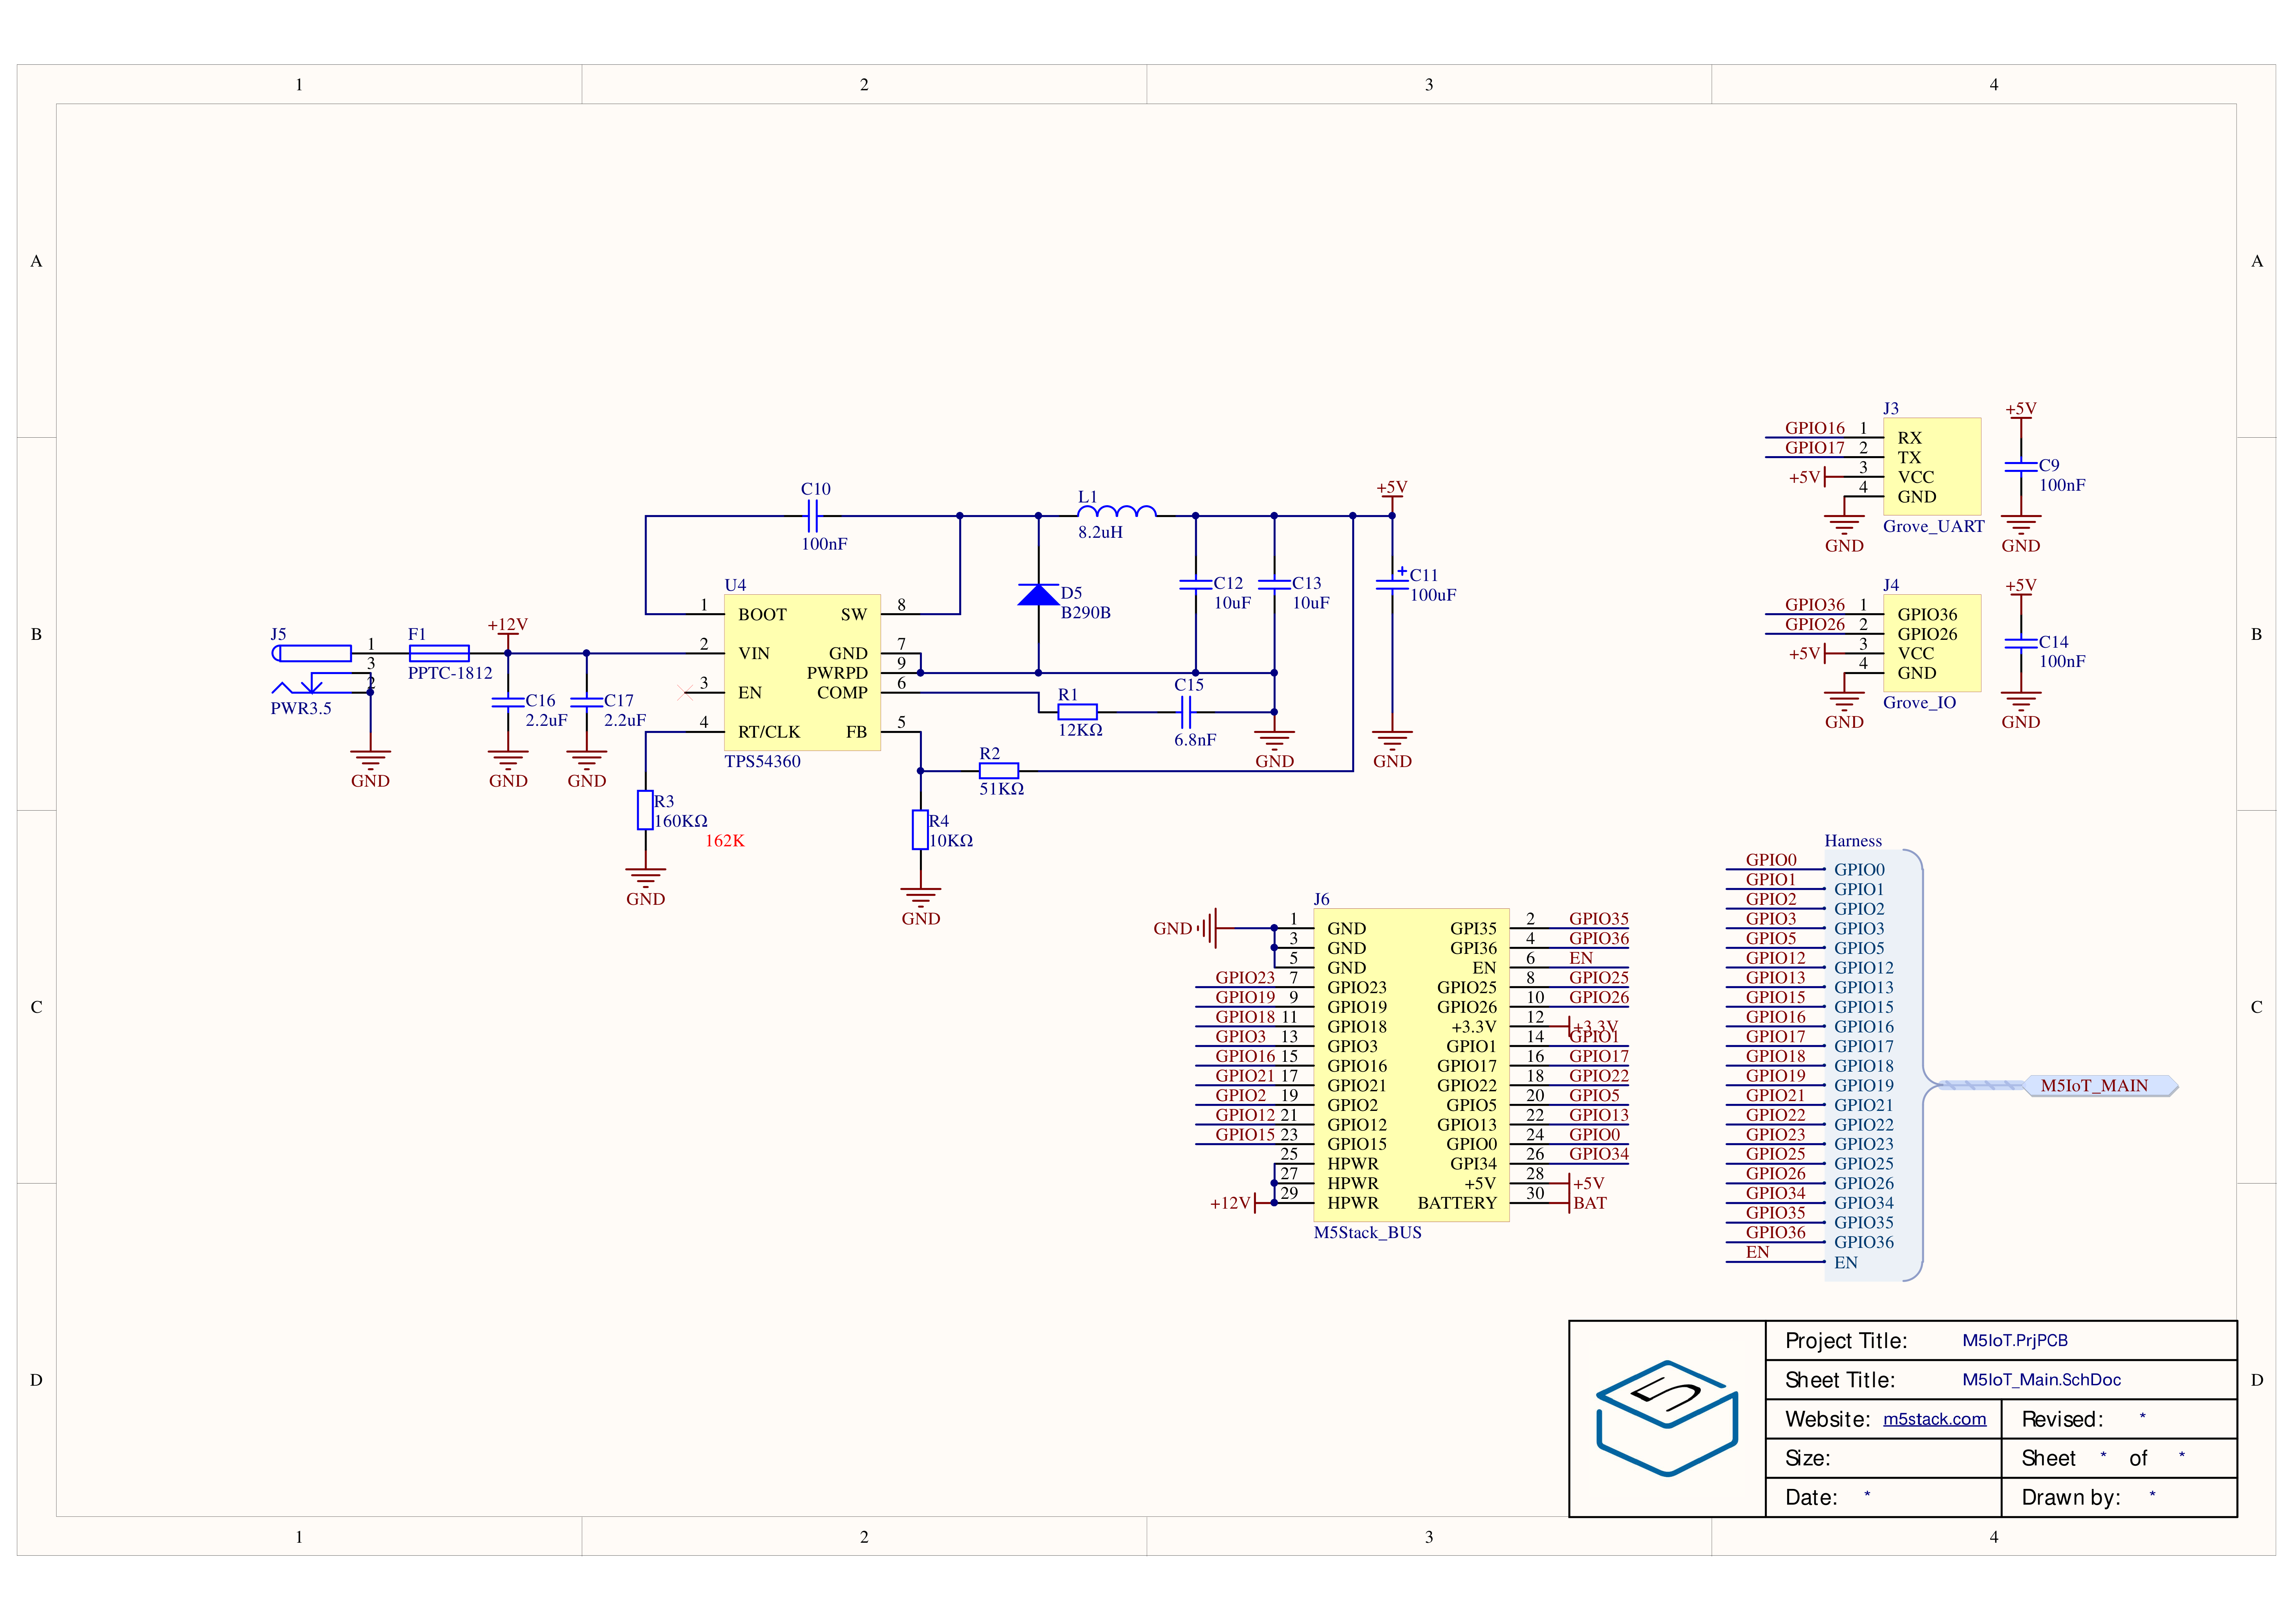Viewport: 2296px width, 1622px height.
Task: Select the C16 2.2uF capacitor symbol
Action: click(508, 702)
